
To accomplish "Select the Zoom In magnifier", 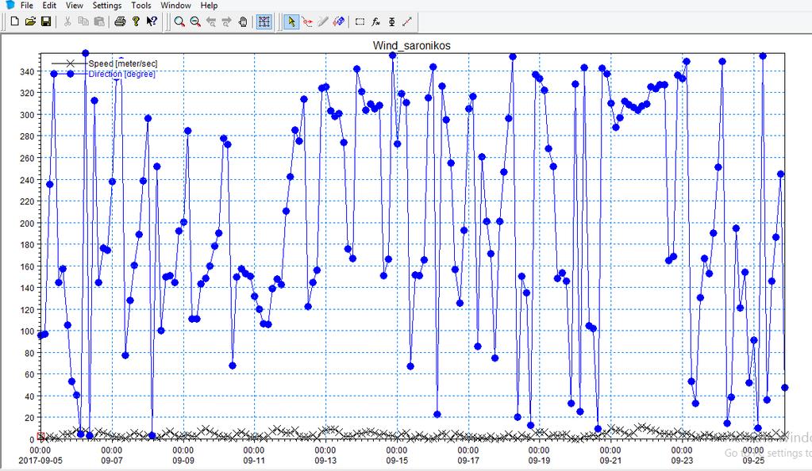I will [179, 21].
